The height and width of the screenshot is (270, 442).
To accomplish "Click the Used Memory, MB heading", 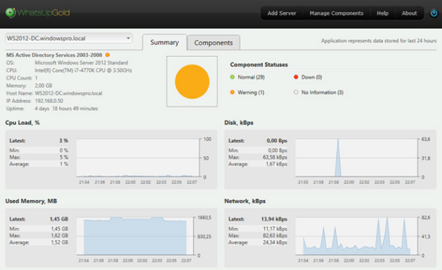I will pyautogui.click(x=31, y=201).
